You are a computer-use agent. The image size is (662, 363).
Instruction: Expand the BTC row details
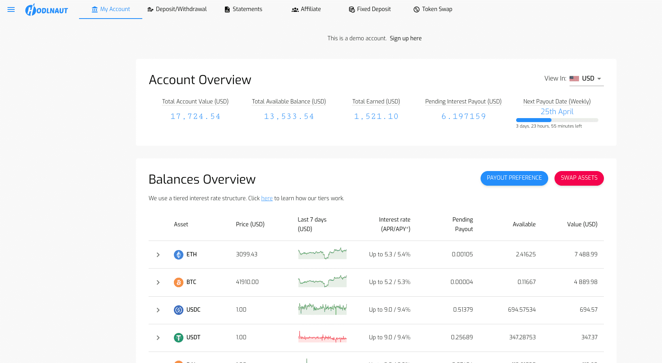tap(158, 282)
